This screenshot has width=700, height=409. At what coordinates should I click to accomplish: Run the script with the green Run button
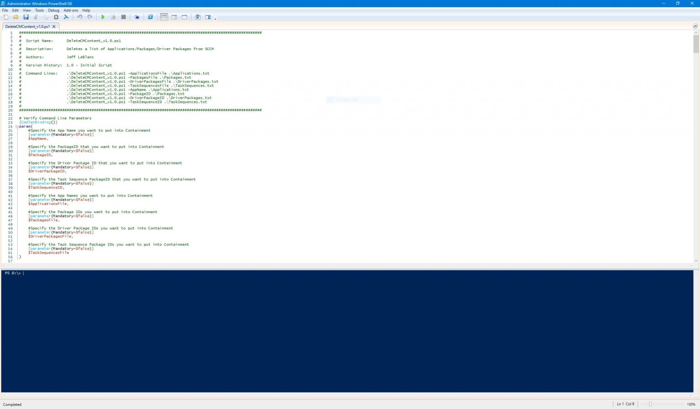(103, 17)
